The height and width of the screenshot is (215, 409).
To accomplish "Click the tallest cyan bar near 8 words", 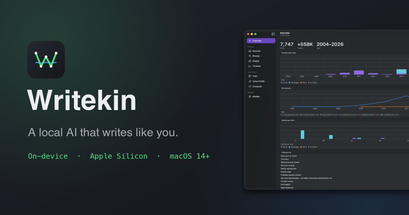I will (302, 134).
